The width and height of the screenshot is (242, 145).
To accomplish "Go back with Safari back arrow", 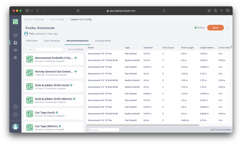I will 38,11.
